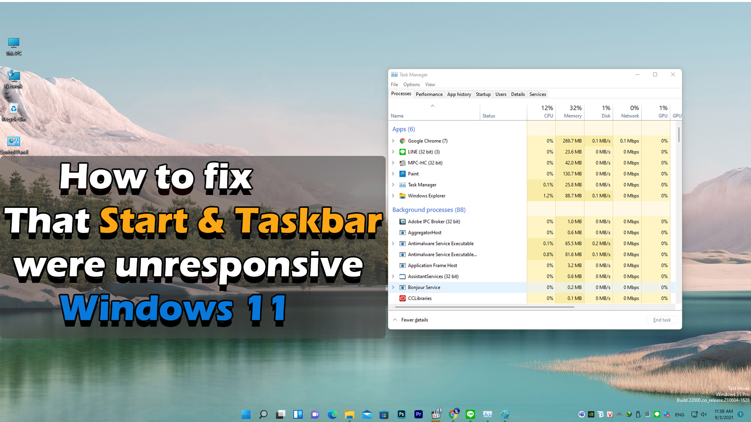Viewport: 751px width, 422px height.
Task: Open the Options menu in Task Manager
Action: tap(411, 84)
